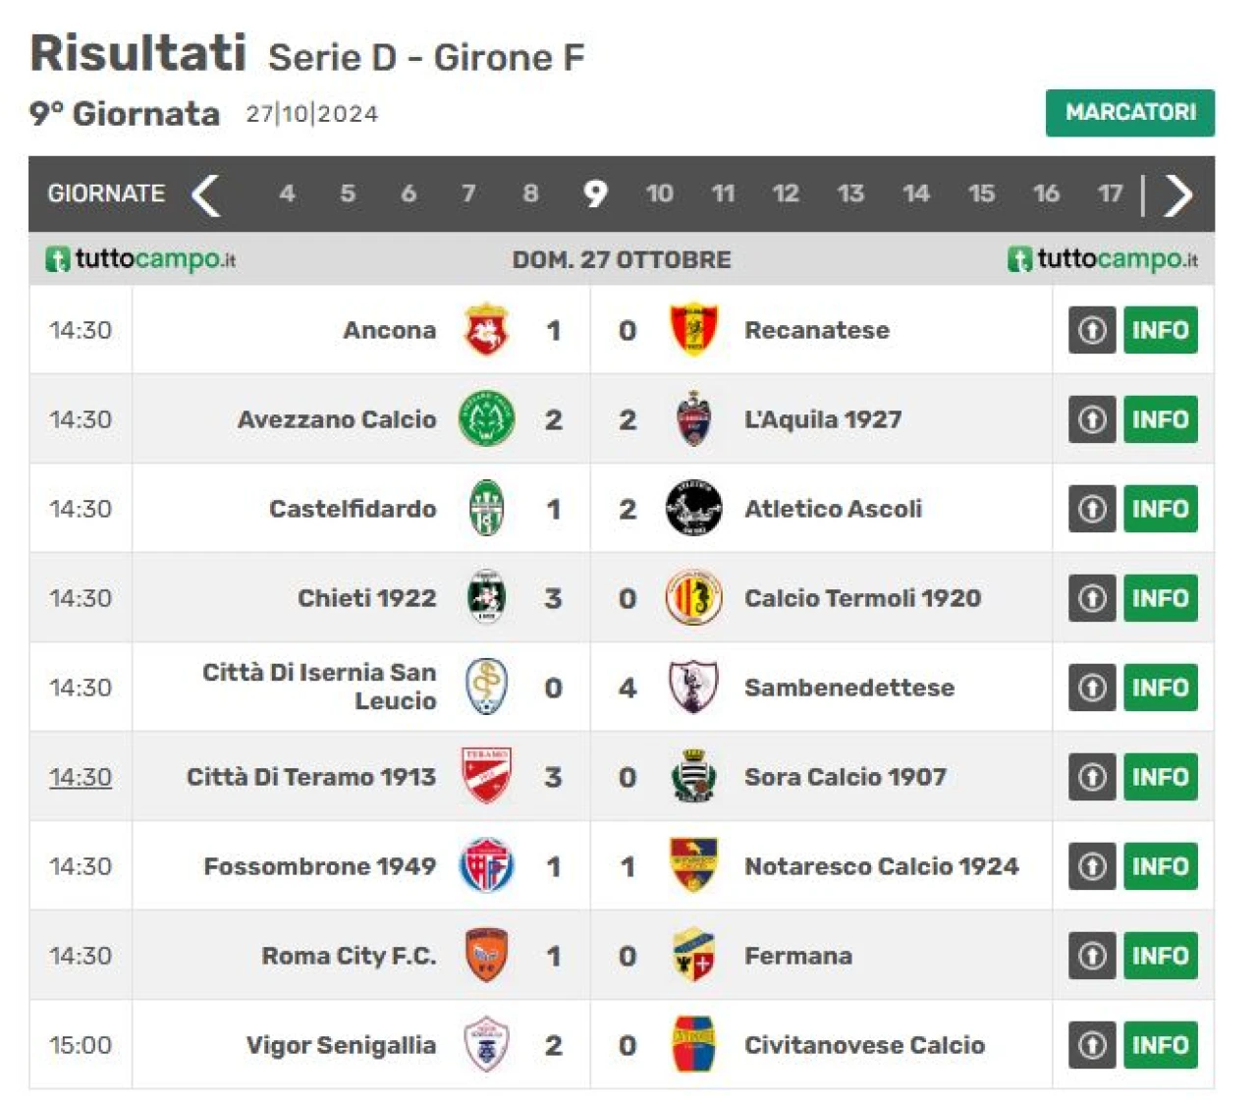Click the Sambenedettese team name
1257x1103 pixels.
click(x=849, y=688)
